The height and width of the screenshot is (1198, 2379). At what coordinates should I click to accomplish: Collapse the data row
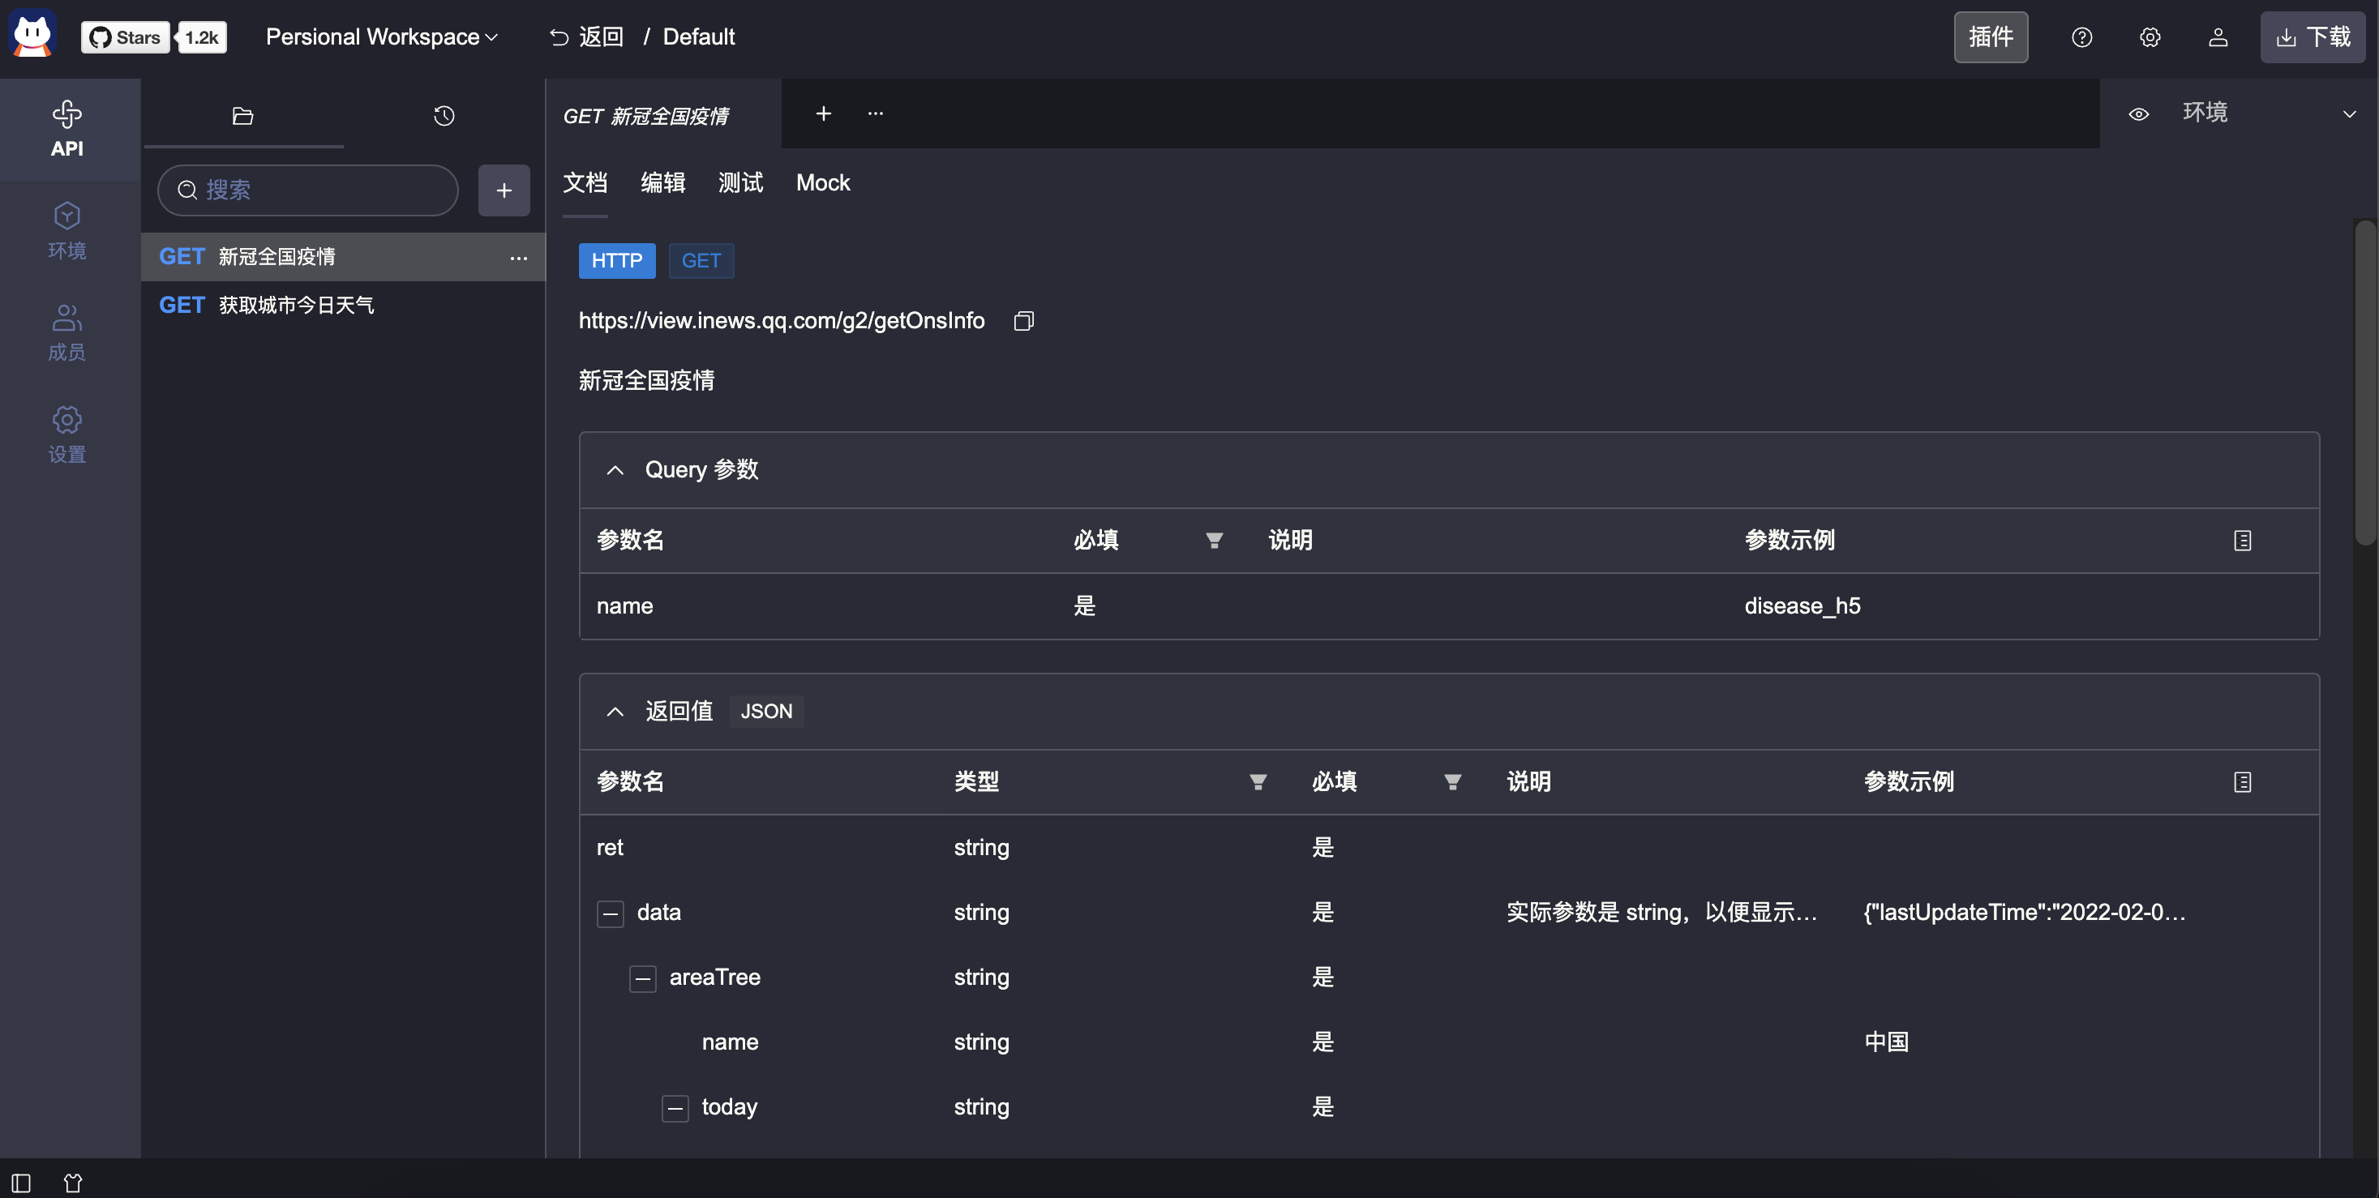[x=611, y=913]
